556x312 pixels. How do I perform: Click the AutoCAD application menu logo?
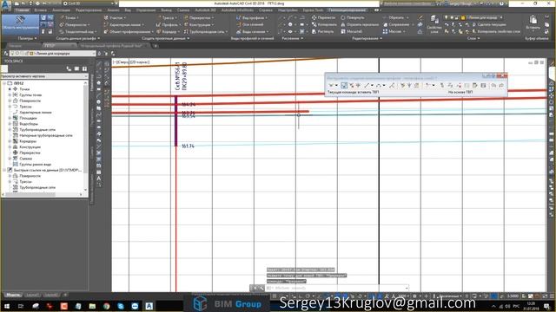point(6,5)
